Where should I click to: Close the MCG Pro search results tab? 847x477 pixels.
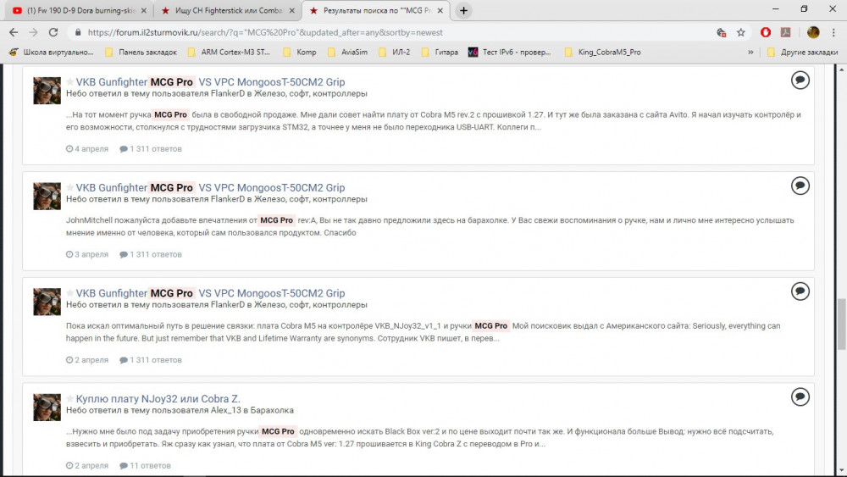440,10
